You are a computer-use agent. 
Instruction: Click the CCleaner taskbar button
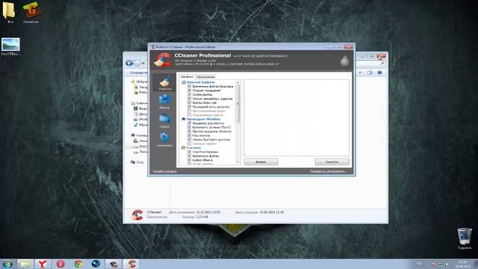pyautogui.click(x=131, y=264)
